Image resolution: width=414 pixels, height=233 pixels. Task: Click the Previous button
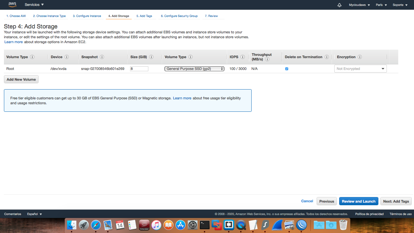(327, 201)
